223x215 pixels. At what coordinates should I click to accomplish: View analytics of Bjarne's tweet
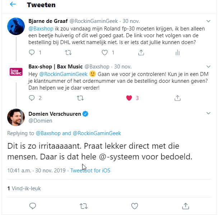(x=177, y=53)
